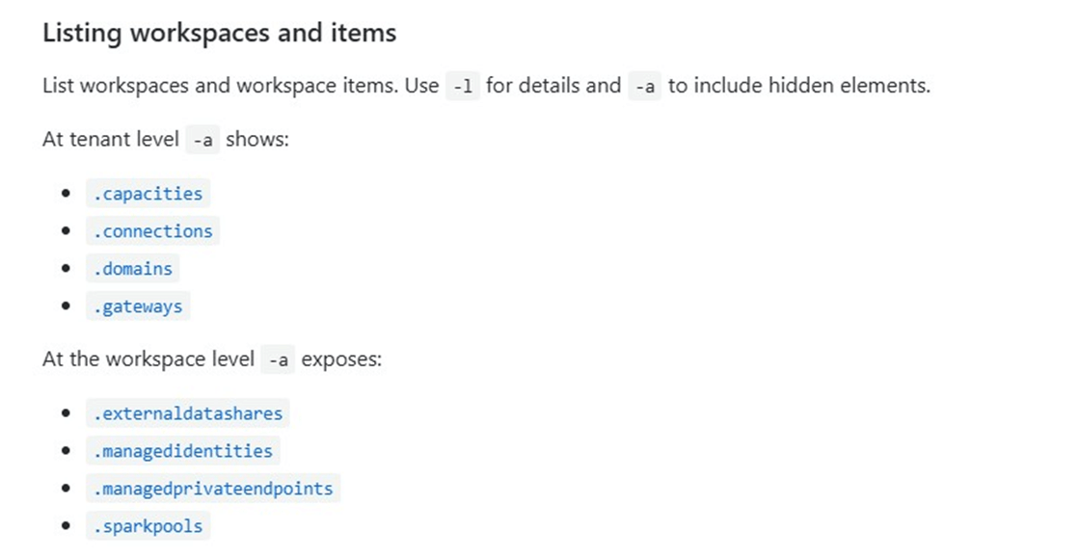Click the -l inline code snippet
1079x559 pixels.
click(463, 87)
